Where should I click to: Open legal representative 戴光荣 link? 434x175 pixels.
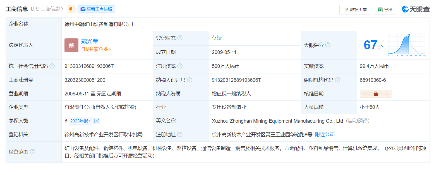[90, 41]
